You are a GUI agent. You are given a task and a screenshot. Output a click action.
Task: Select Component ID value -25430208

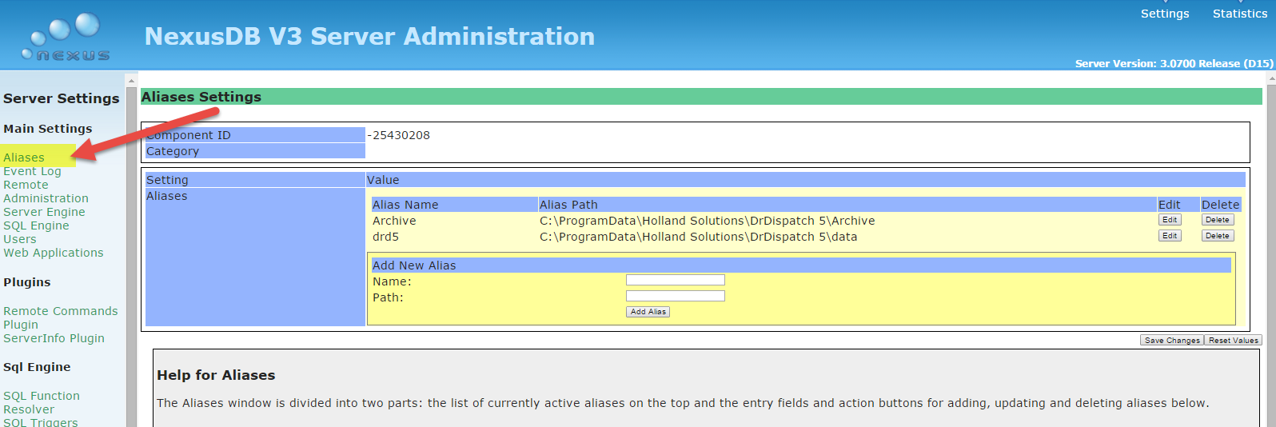[398, 135]
